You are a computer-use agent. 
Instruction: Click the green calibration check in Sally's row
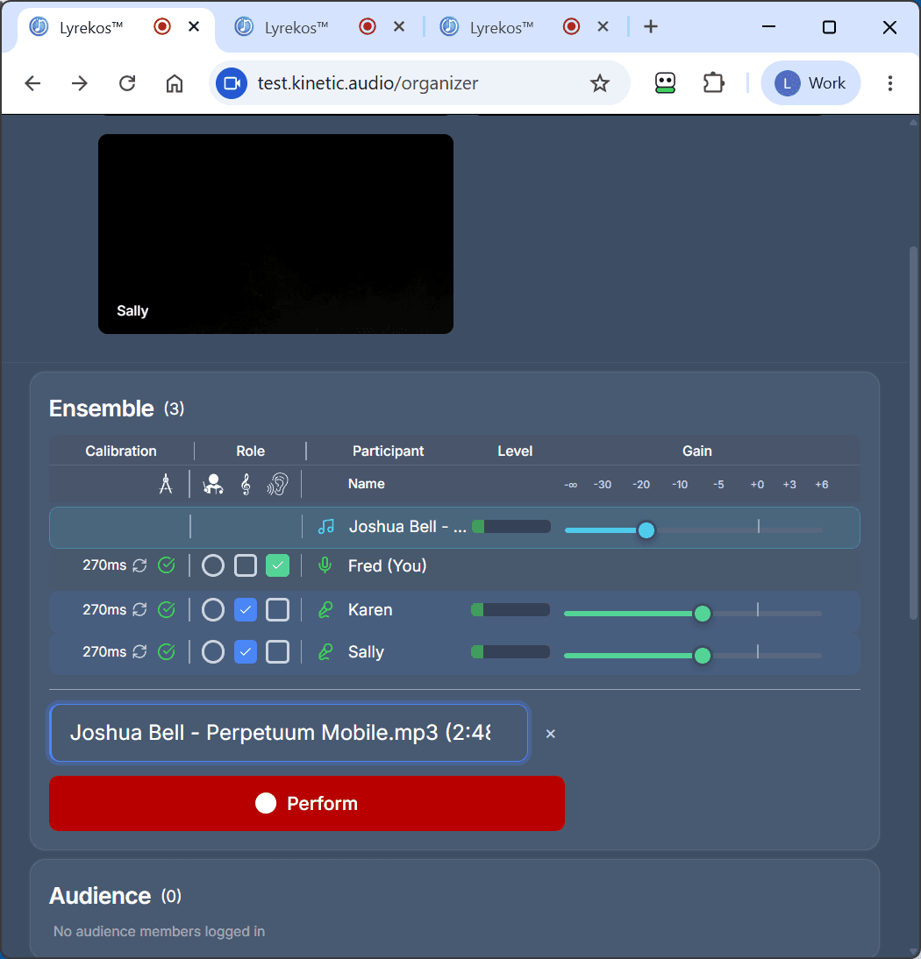(167, 652)
